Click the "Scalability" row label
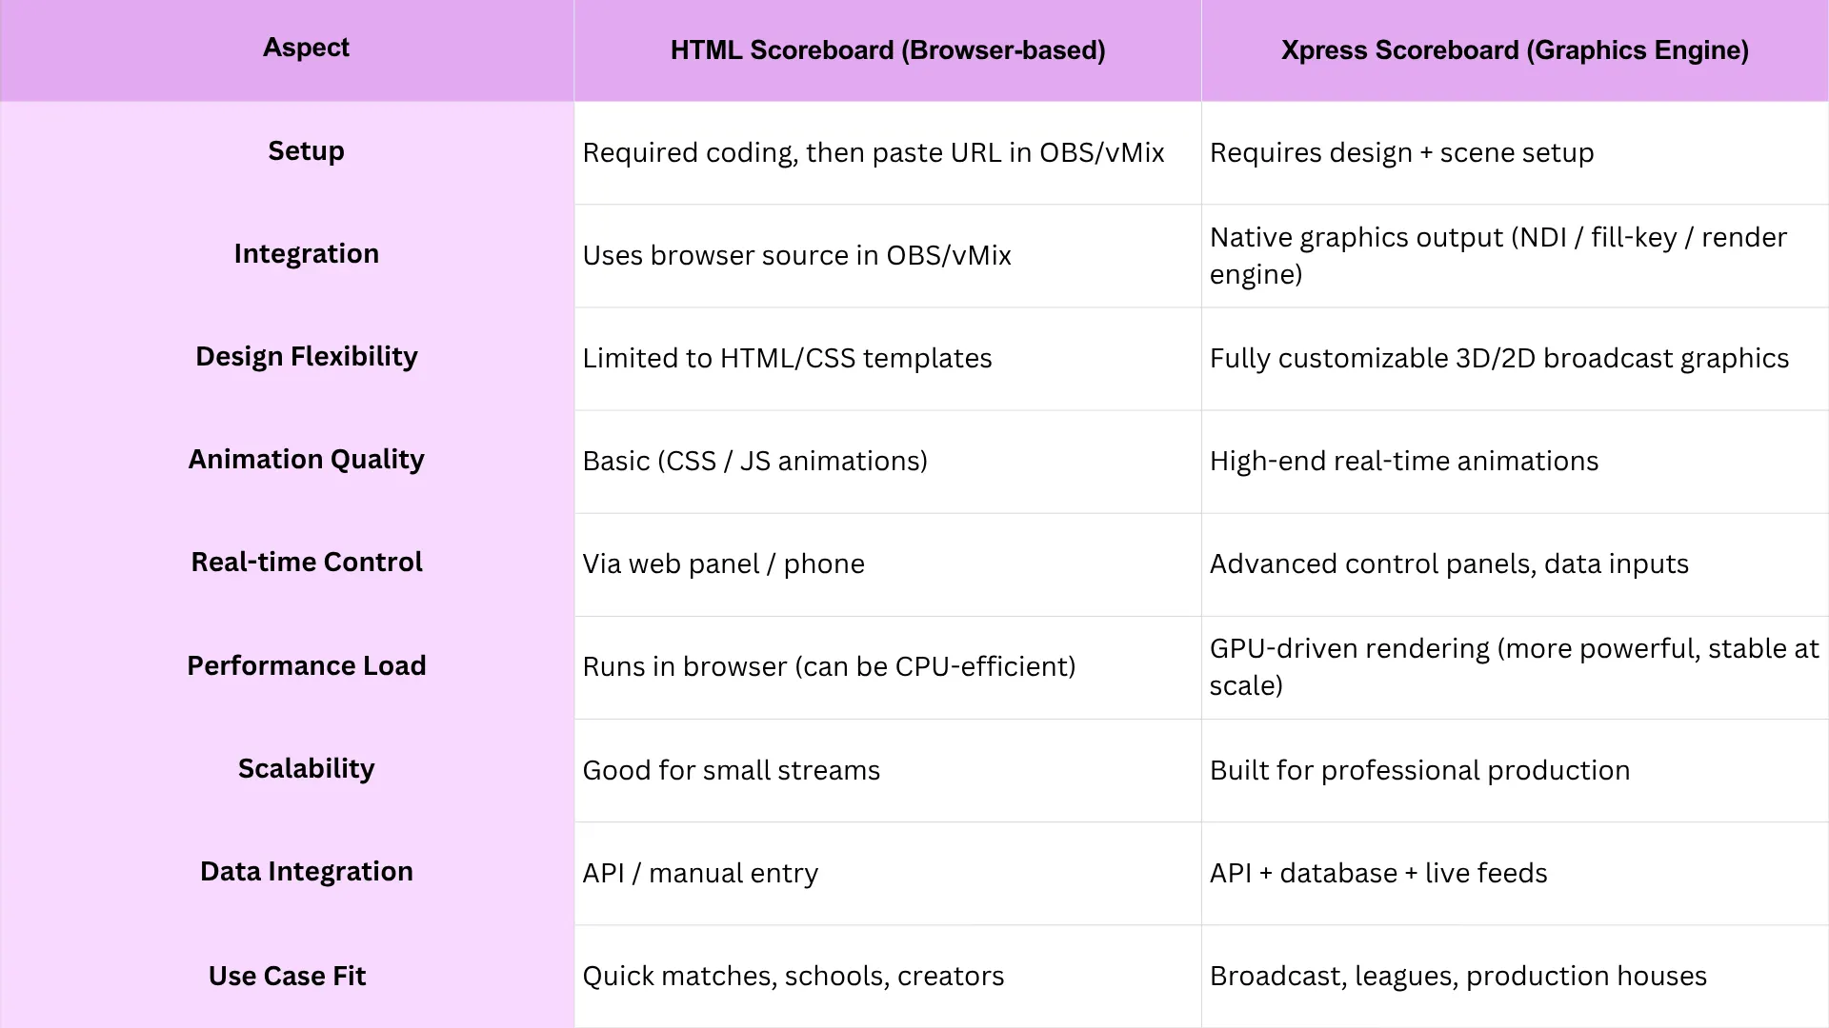Viewport: 1829px width, 1028px height. coord(306,769)
